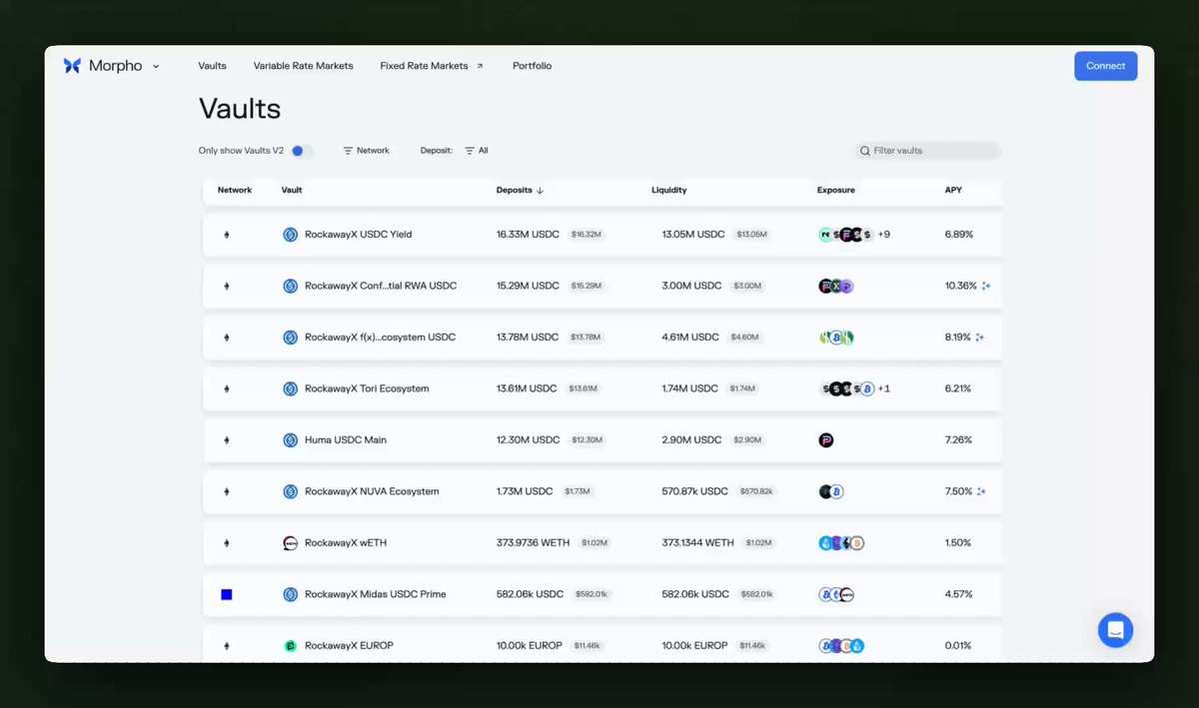Click the RockawayX USDC Yield vault icon
Viewport: 1199px width, 708px height.
tap(291, 235)
